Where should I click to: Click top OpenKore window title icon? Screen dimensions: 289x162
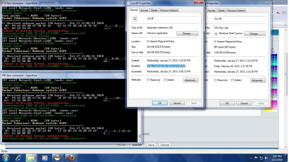(4, 3)
